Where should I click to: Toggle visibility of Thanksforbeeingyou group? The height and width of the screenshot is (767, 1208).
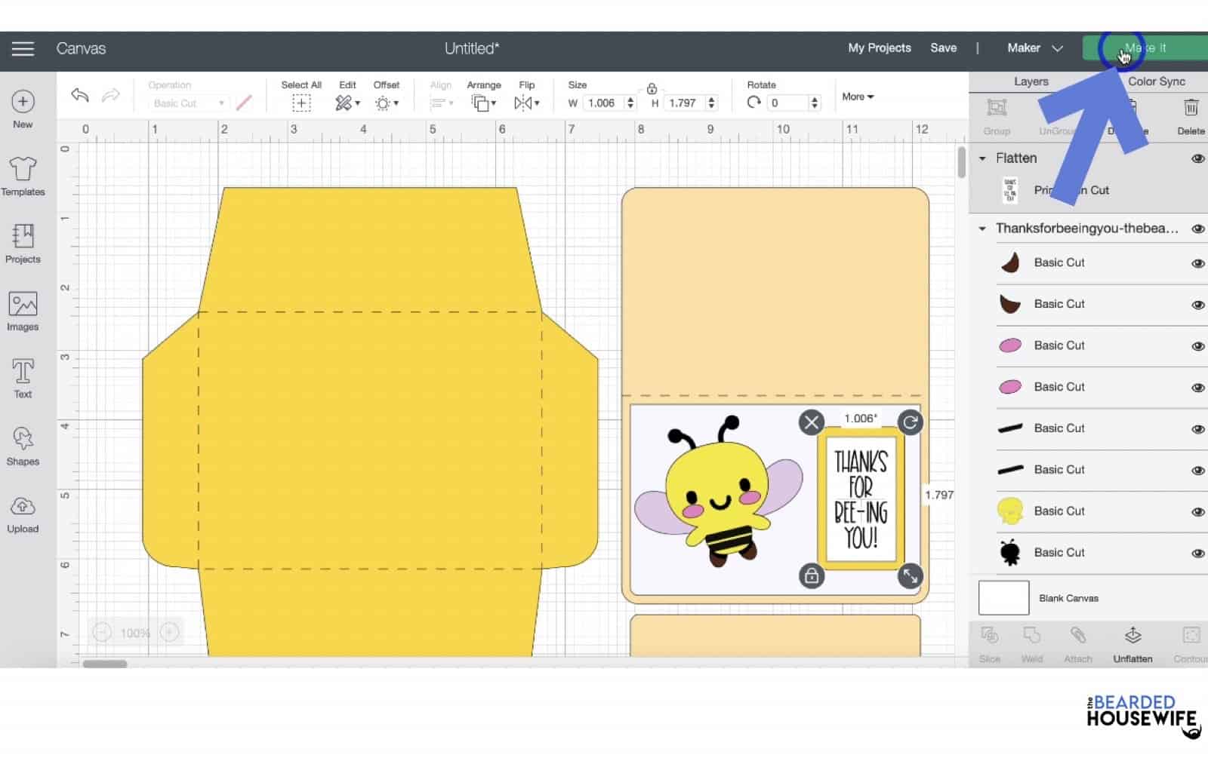(1197, 229)
